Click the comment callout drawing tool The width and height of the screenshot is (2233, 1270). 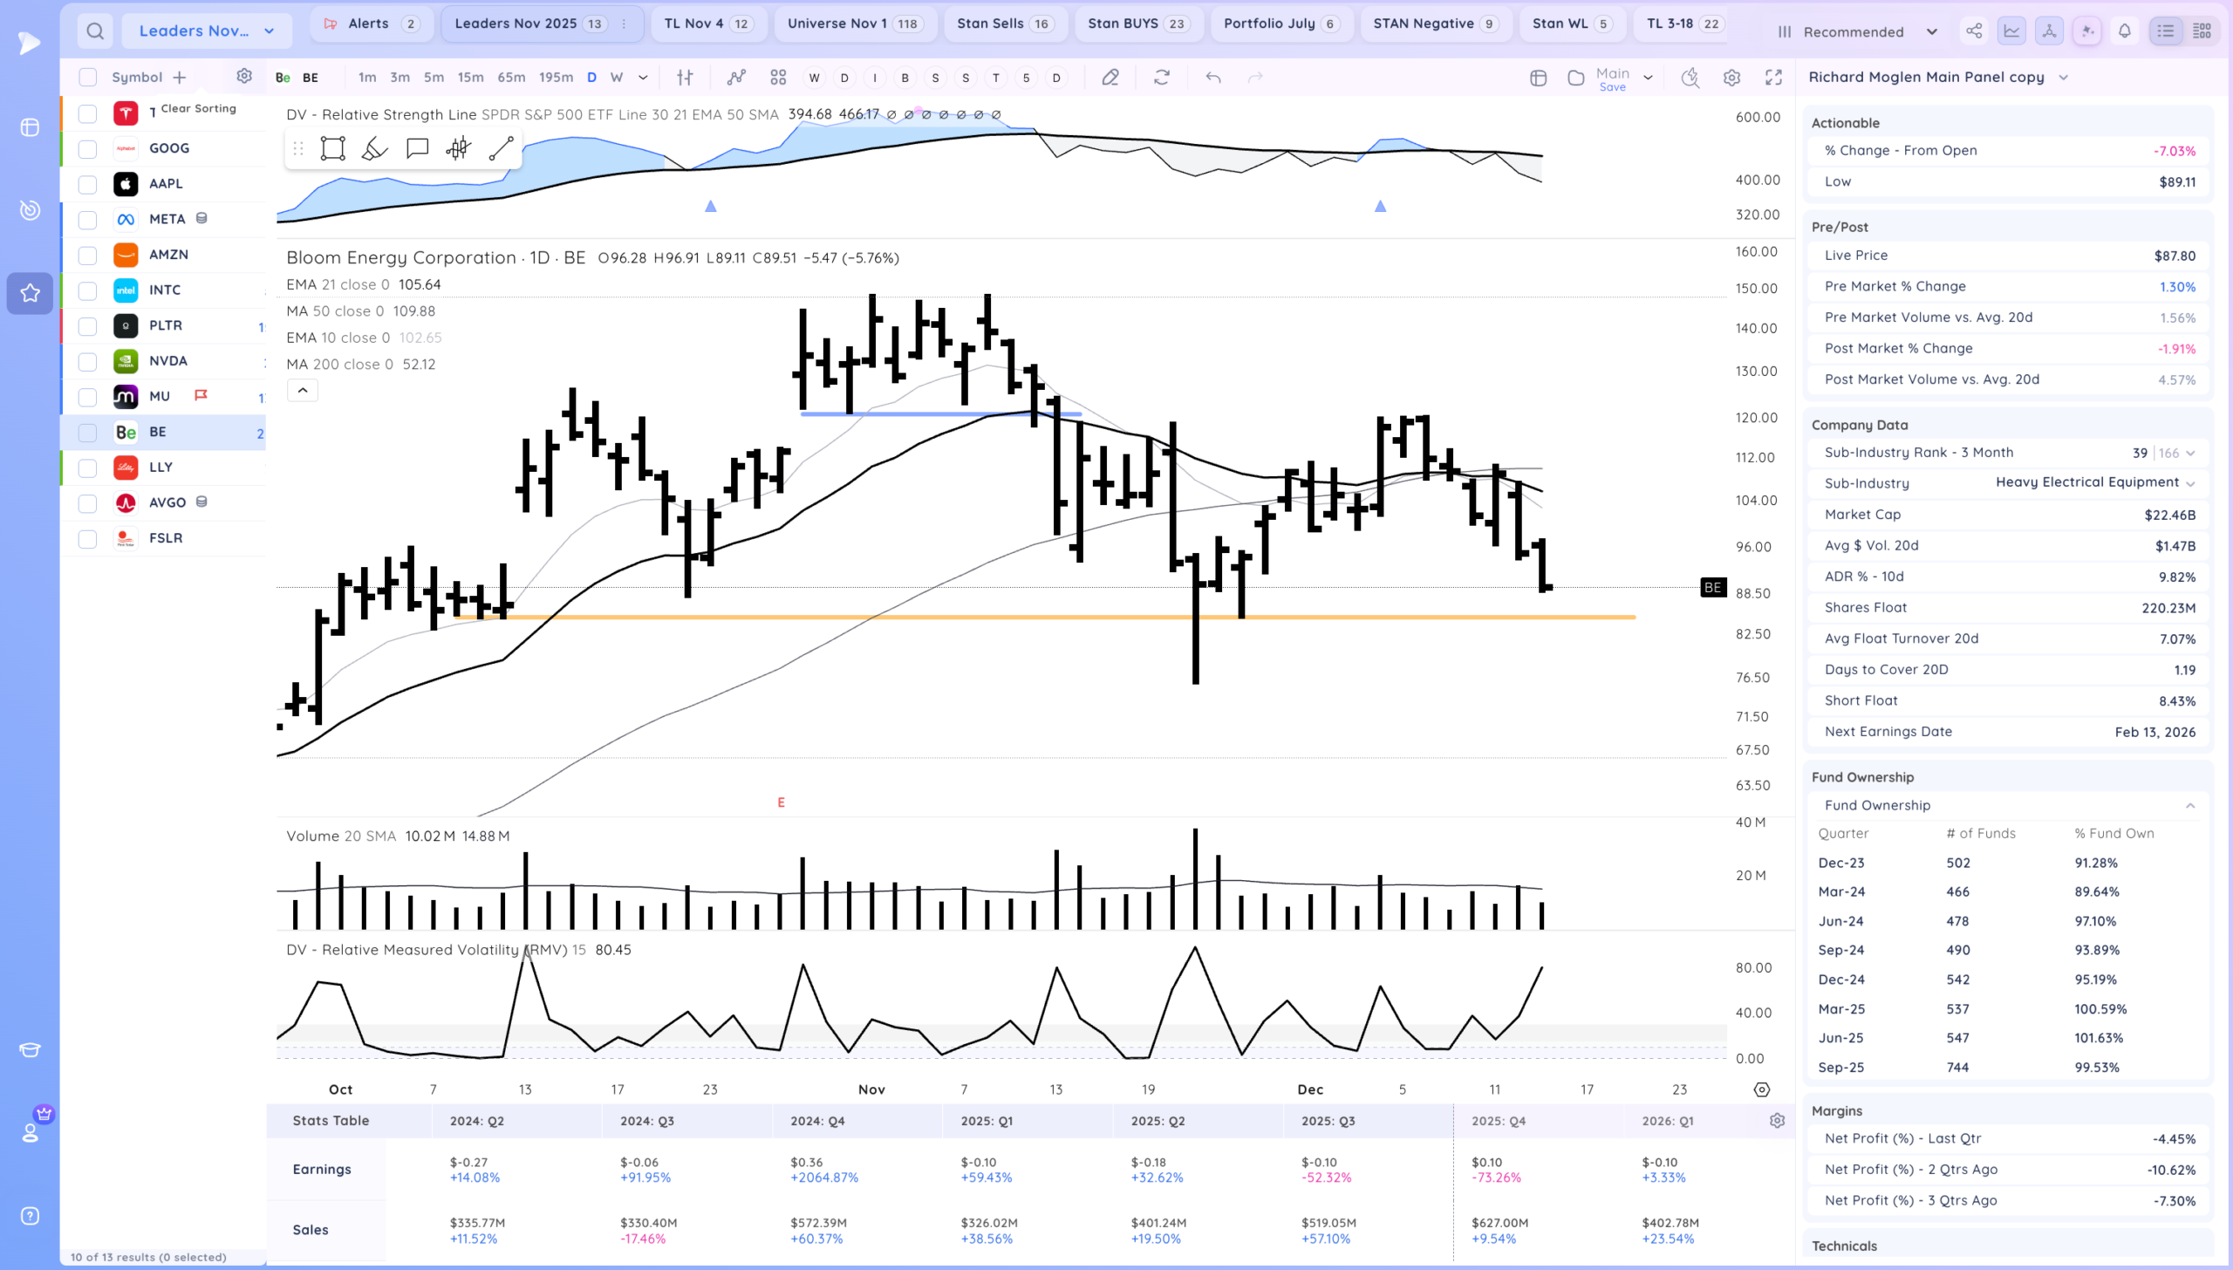417,148
